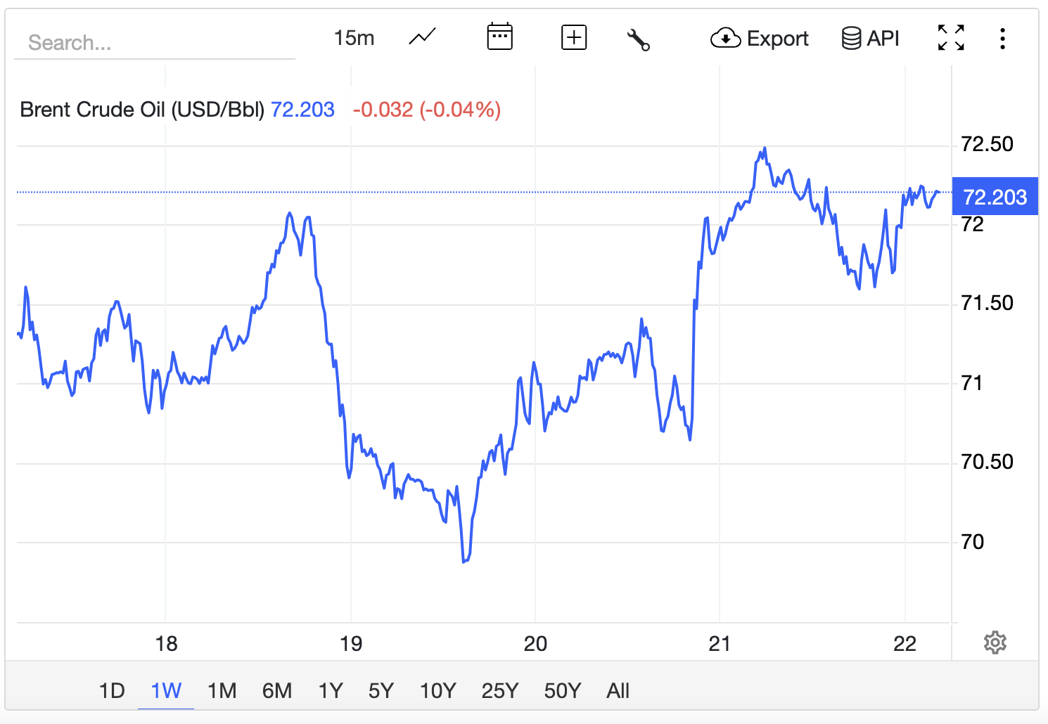Viewport: 1048px width, 724px height.
Task: Show the All time range
Action: tap(618, 690)
